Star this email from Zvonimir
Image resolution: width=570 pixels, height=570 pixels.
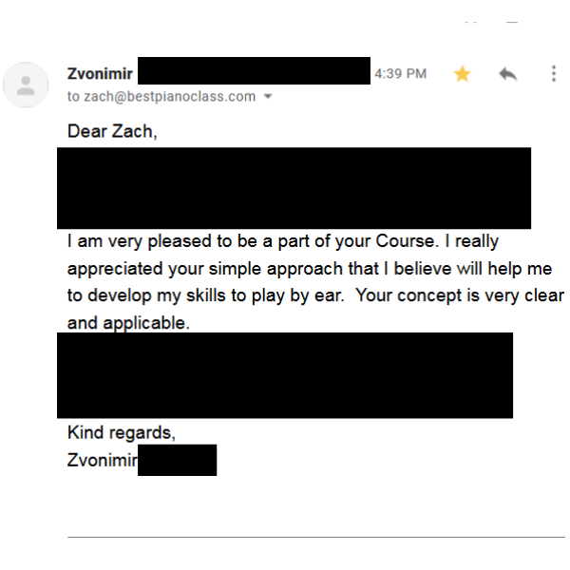(463, 74)
